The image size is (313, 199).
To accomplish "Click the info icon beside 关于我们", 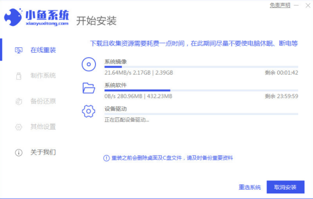I will click(19, 153).
